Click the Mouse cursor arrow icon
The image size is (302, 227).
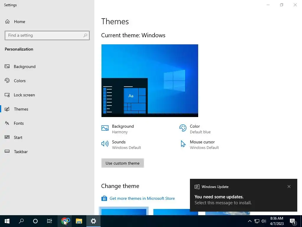pyautogui.click(x=183, y=144)
